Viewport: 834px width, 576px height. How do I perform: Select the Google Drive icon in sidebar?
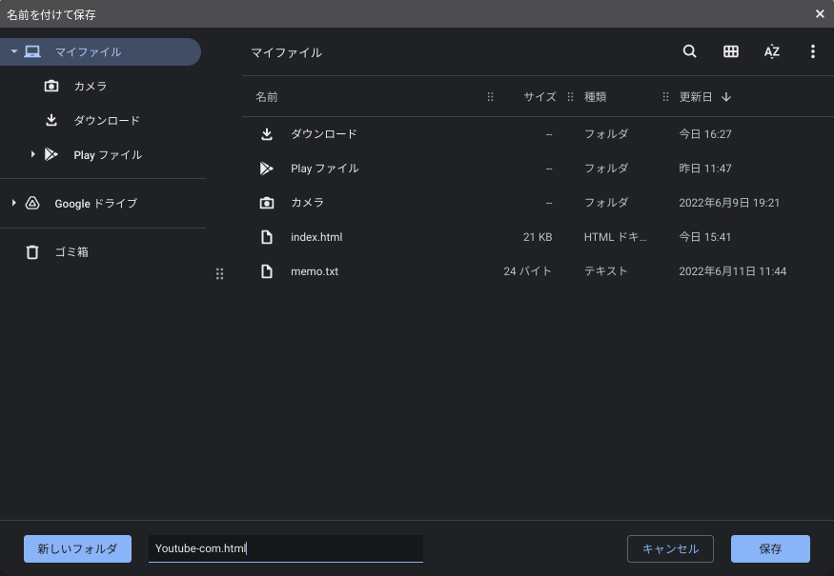32,204
